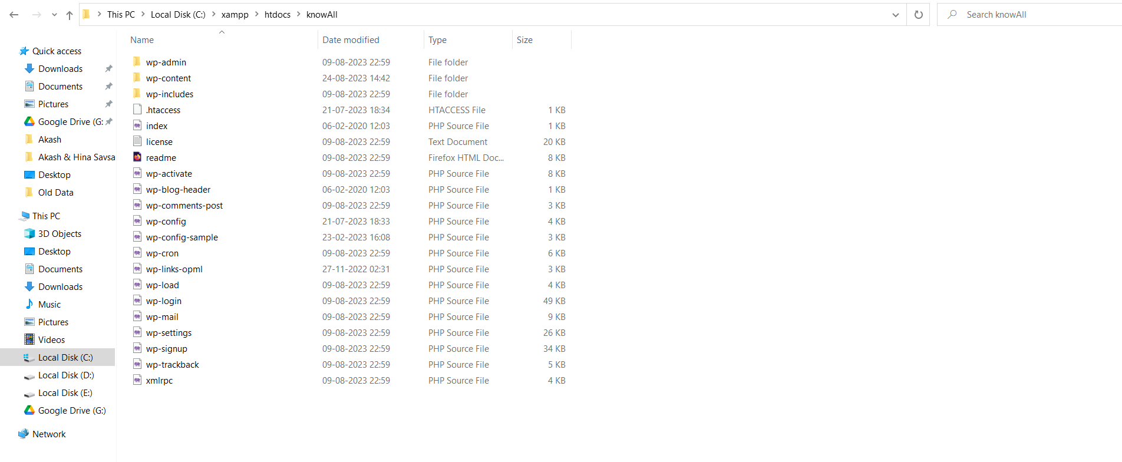1122x462 pixels.
Task: Expand the chevron after xampp in path
Action: [x=257, y=15]
